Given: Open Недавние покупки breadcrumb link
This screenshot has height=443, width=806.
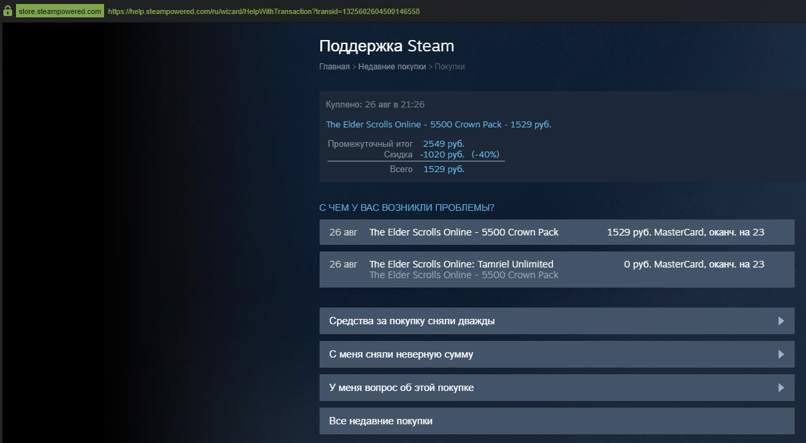Looking at the screenshot, I should (x=392, y=67).
